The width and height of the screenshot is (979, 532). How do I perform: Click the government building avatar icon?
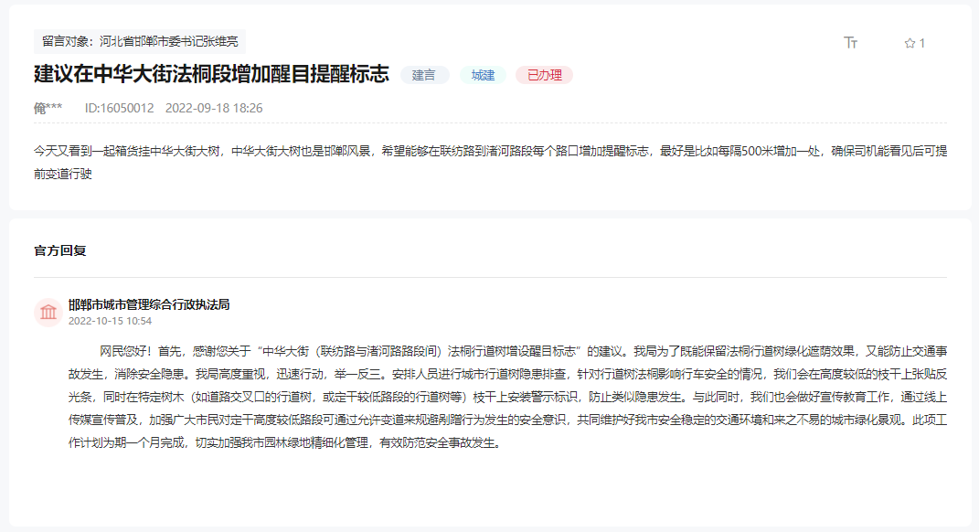(48, 313)
